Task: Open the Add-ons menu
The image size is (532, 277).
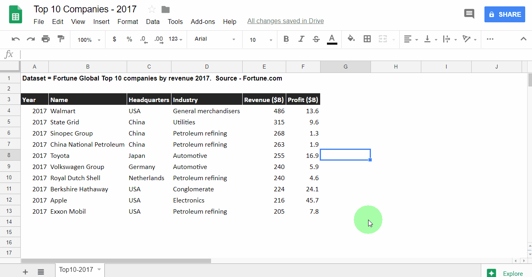Action: tap(203, 22)
